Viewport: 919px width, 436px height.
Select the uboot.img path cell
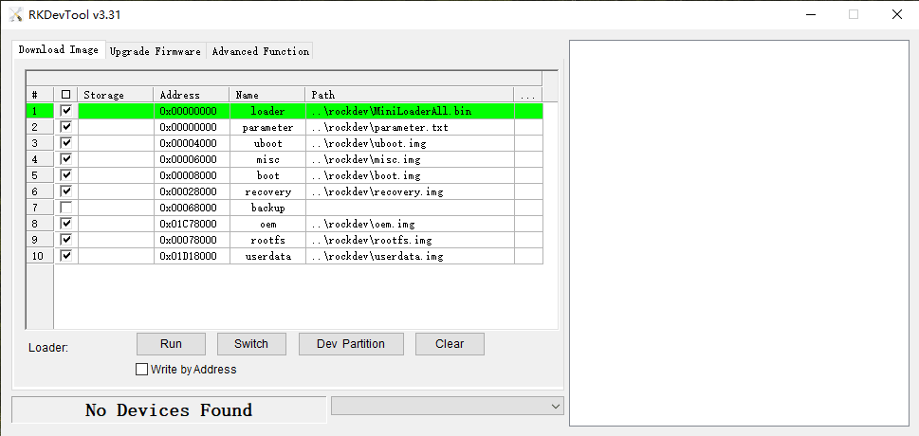(410, 143)
